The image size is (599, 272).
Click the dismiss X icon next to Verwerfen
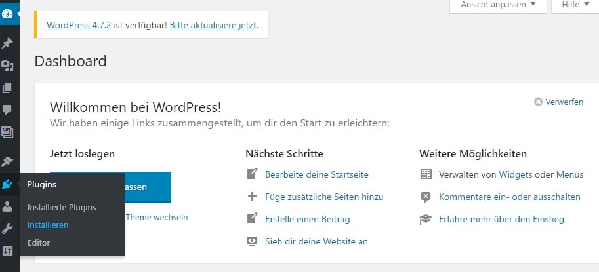538,102
